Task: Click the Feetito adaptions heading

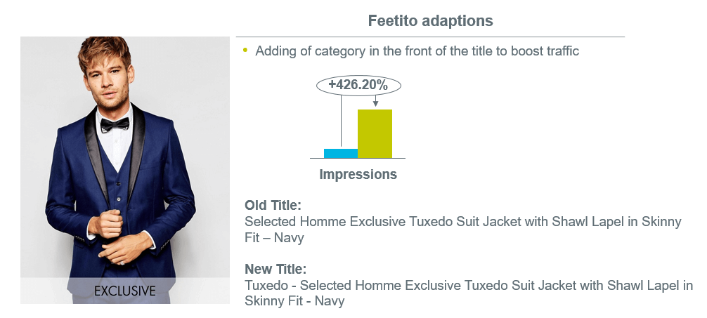Action: point(430,21)
